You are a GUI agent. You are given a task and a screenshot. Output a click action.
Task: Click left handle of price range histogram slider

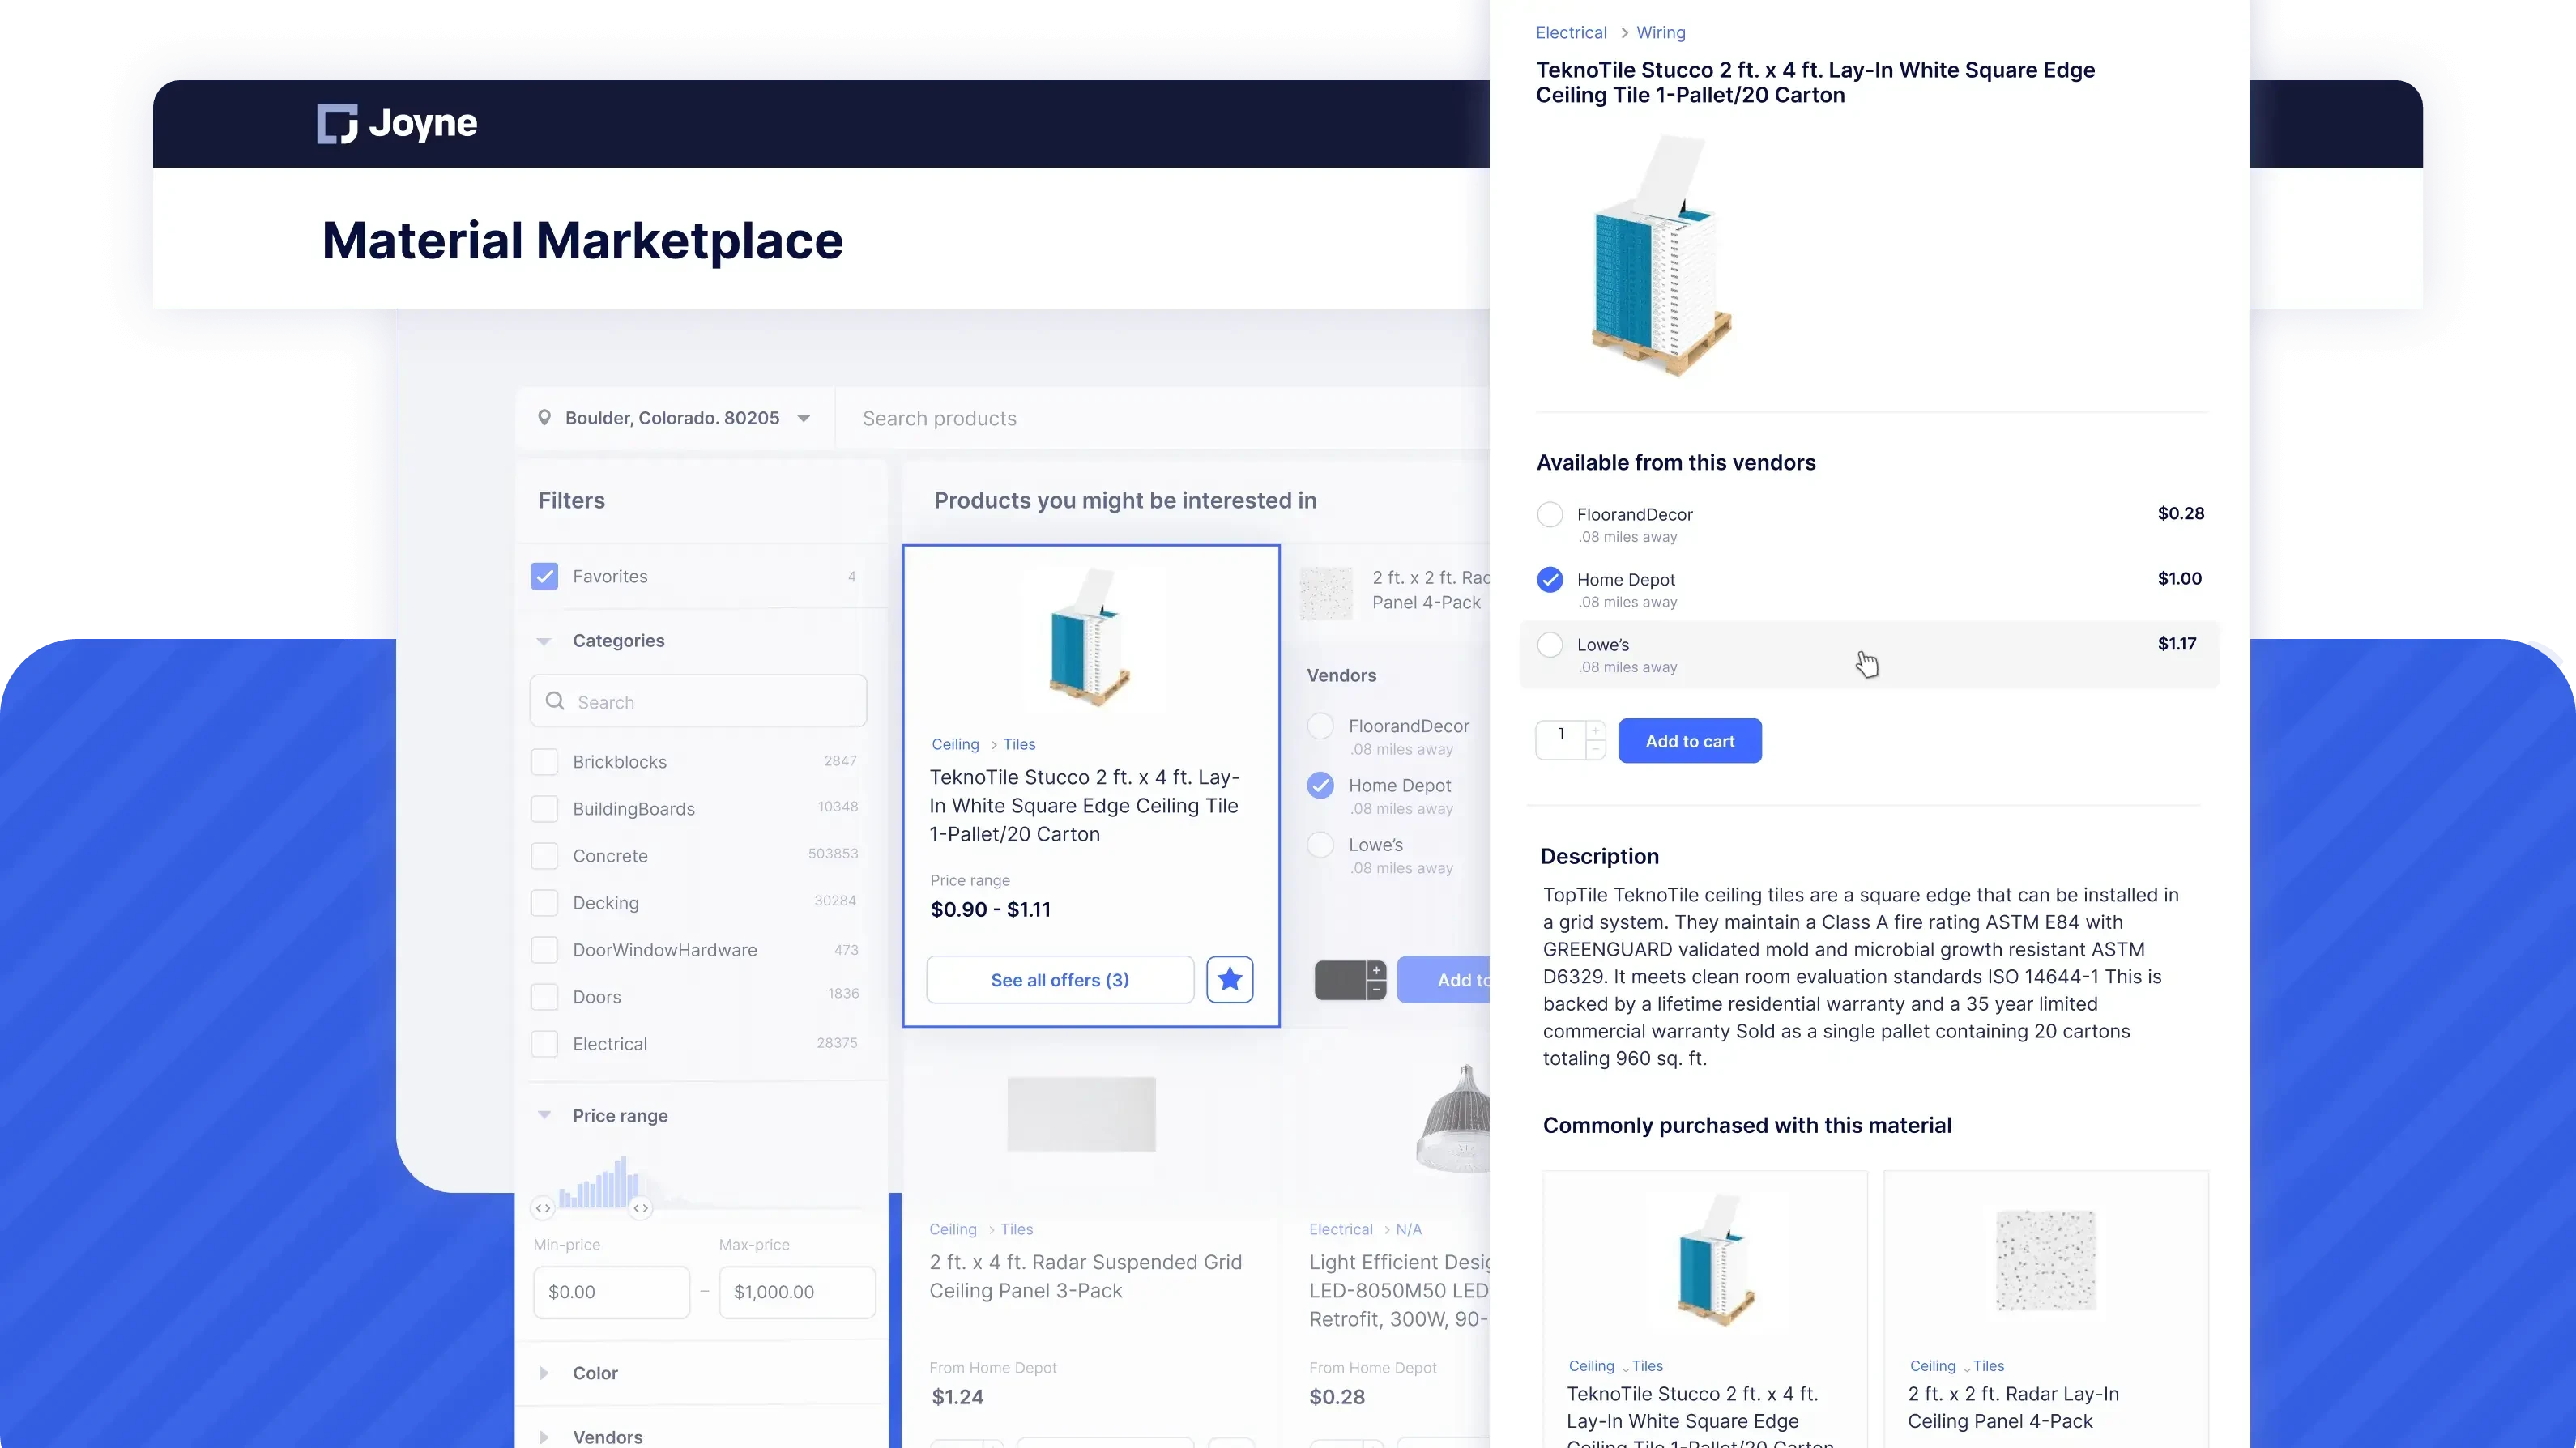pos(543,1208)
